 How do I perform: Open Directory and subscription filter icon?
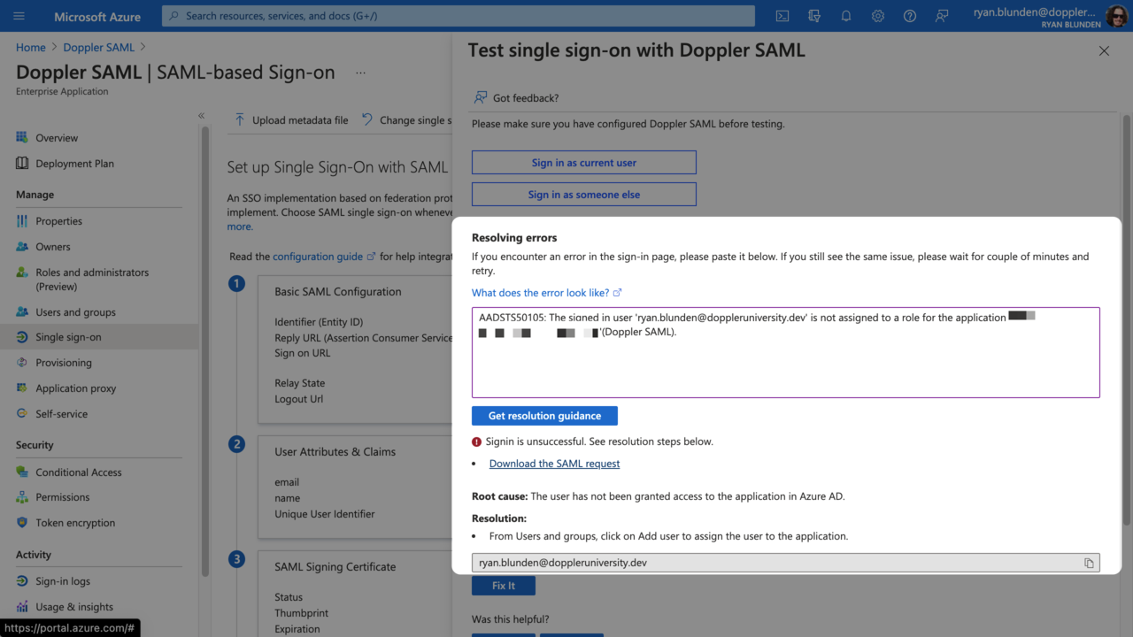pos(814,16)
